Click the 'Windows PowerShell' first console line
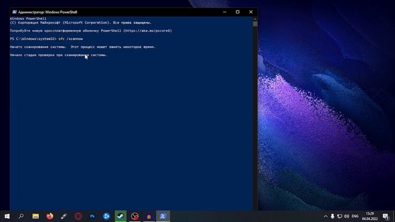Screen dimensions: 395x222 point(28,18)
